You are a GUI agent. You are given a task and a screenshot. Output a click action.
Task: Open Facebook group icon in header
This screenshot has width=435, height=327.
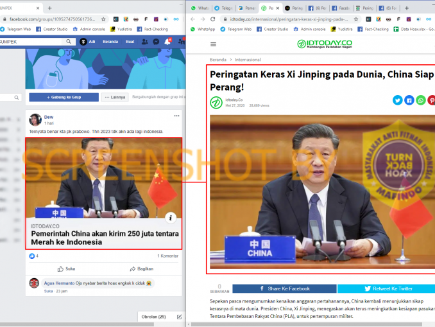tap(182, 42)
